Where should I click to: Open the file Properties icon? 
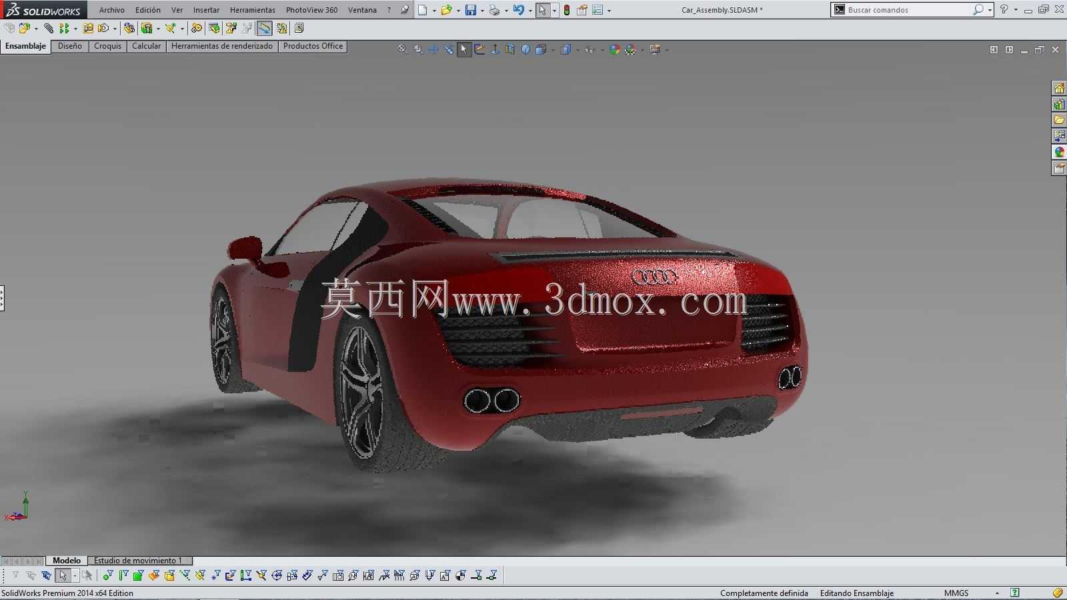[582, 10]
